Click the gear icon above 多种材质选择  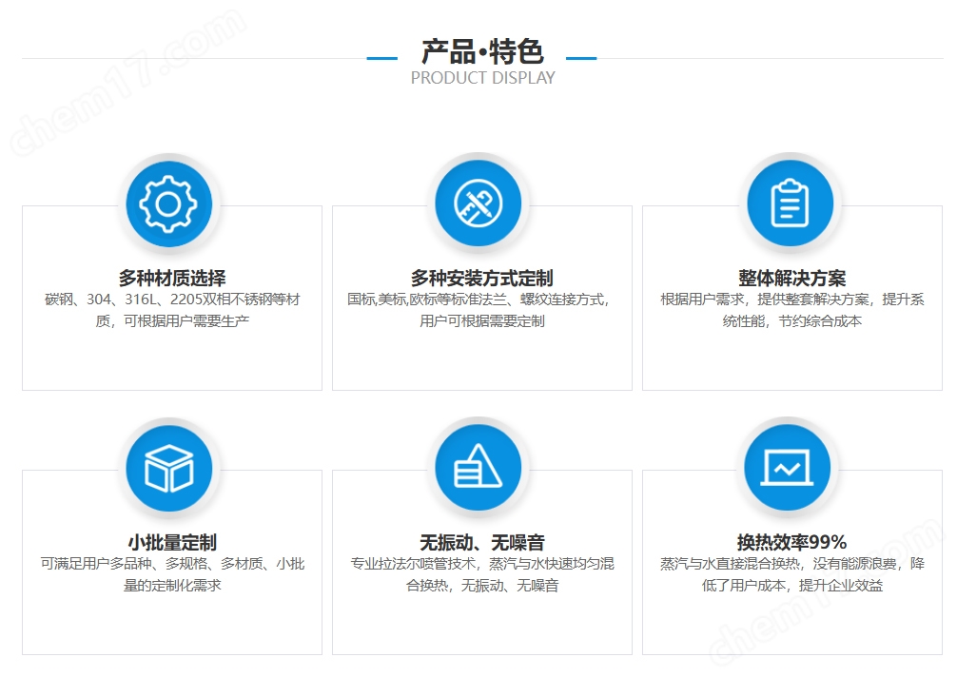pos(168,203)
